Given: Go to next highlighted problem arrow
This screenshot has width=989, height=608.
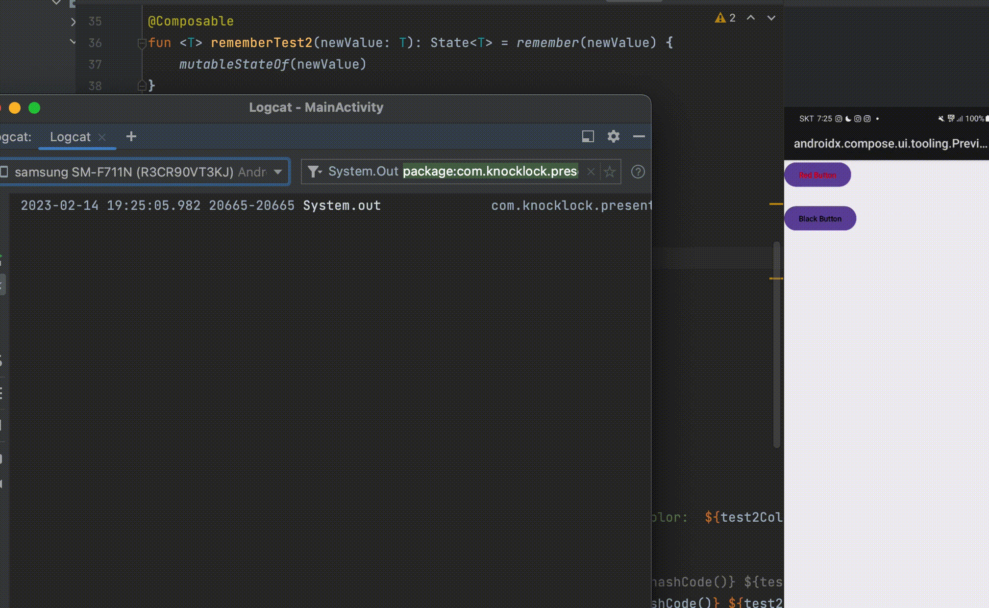Looking at the screenshot, I should coord(771,18).
